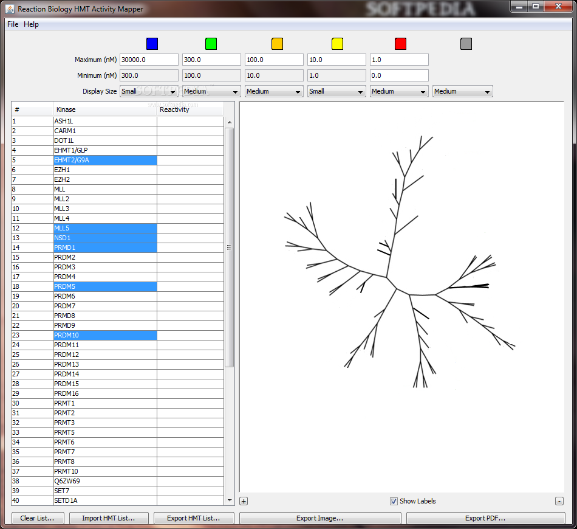577x529 pixels.
Task: Click orange Maximum field containing 100.0
Action: 274,60
